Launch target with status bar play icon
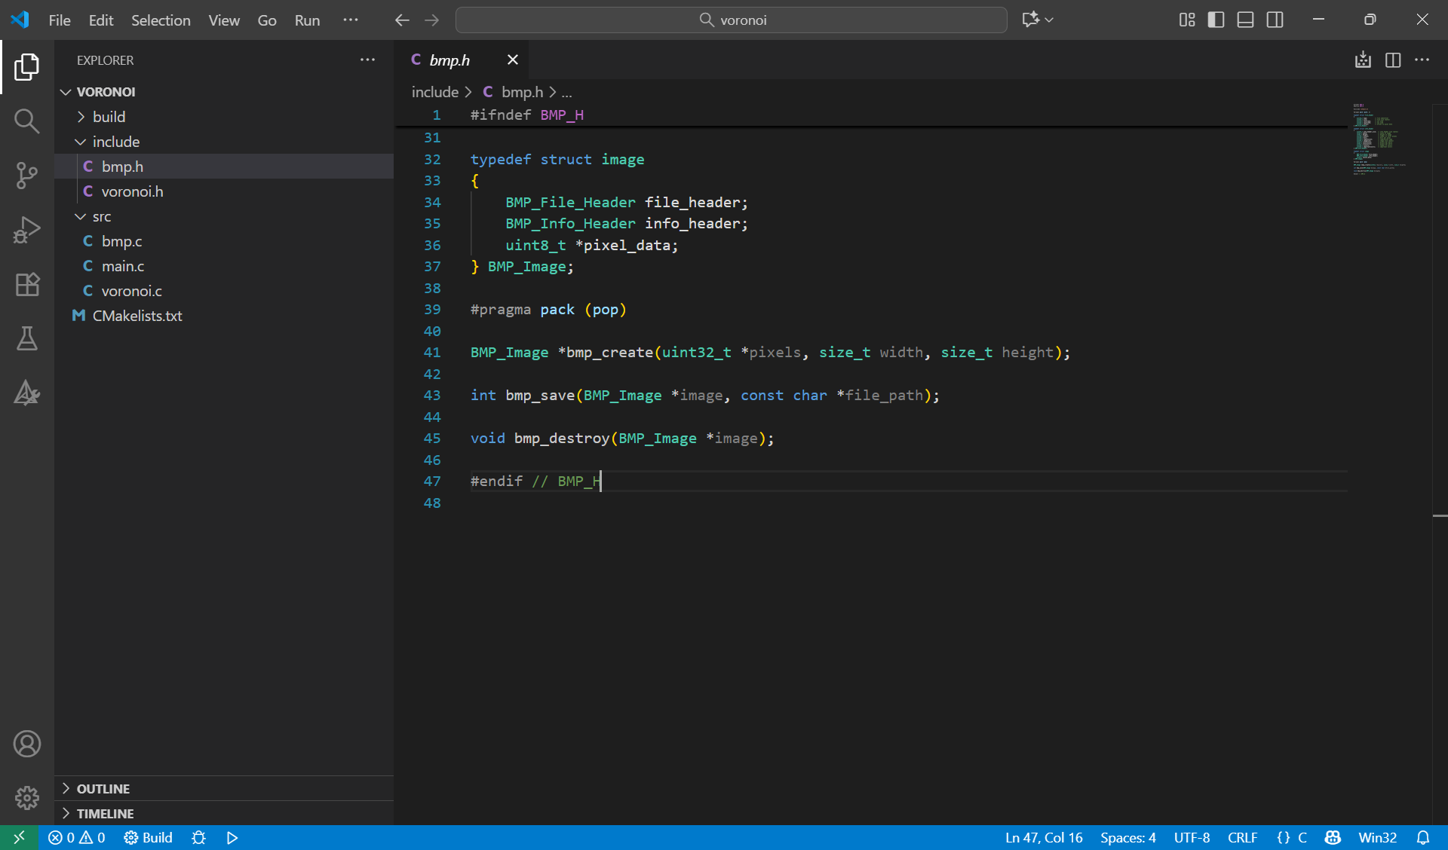 coord(232,838)
